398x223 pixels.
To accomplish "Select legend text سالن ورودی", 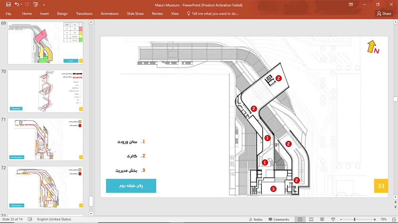I will (127, 142).
